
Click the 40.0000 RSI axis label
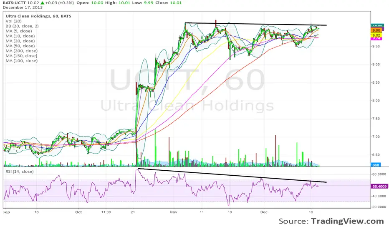point(379,196)
